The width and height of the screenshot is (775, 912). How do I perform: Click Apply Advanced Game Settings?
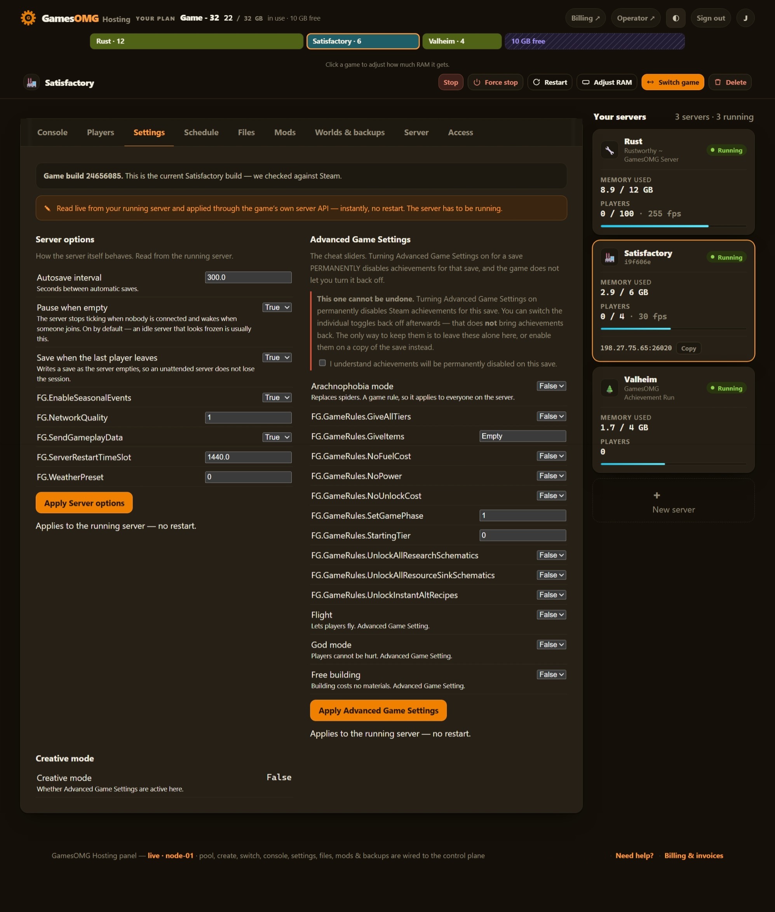coord(378,710)
